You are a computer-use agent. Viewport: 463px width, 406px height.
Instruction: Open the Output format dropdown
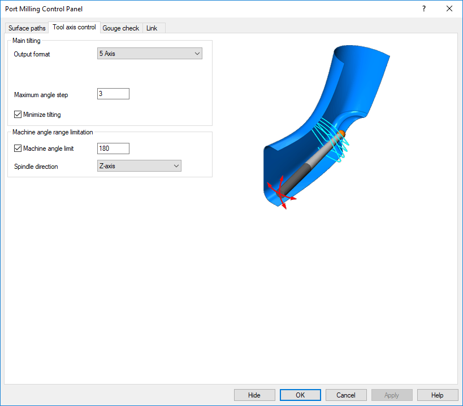[150, 54]
